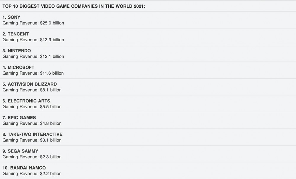Select the 2. TENCENT list title
296x179 pixels.
pyautogui.click(x=16, y=34)
